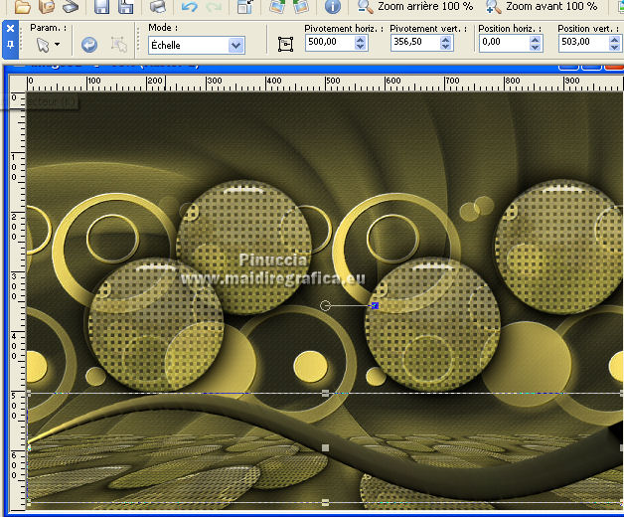
Task: Expand the Mode dropdown showing Échelle
Action: (236, 45)
